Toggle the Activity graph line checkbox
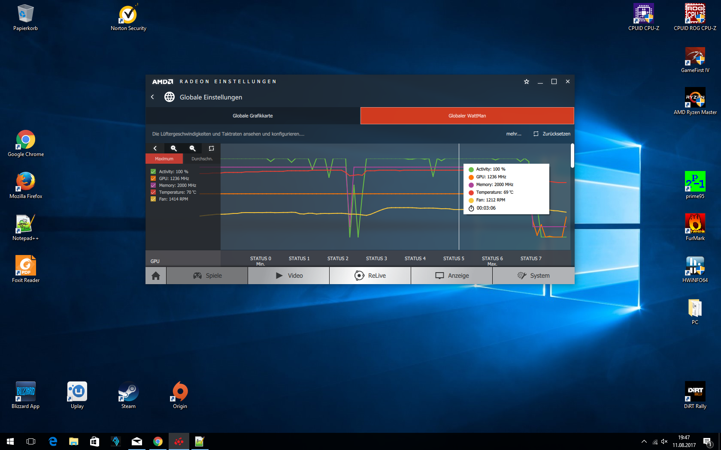 click(153, 171)
